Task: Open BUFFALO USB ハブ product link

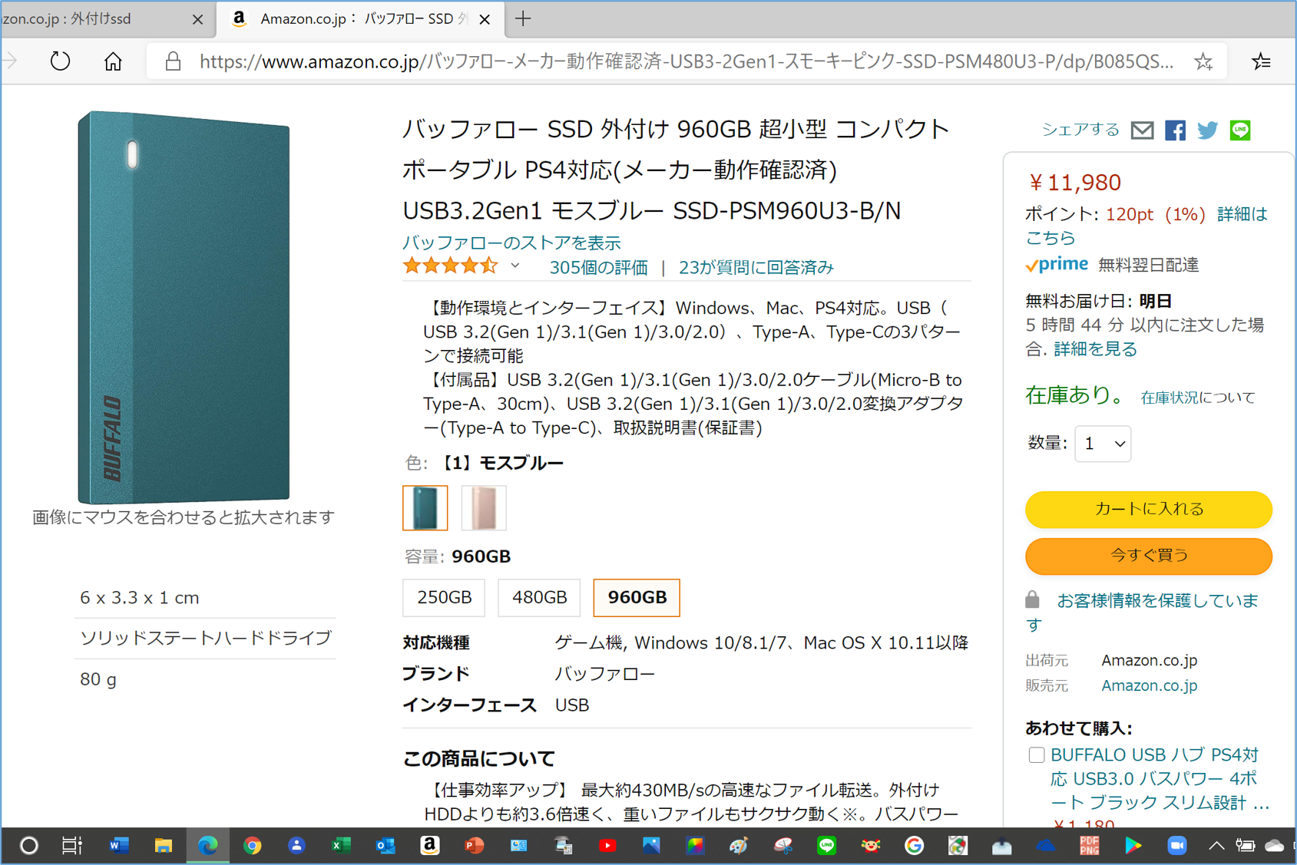Action: (1160, 779)
